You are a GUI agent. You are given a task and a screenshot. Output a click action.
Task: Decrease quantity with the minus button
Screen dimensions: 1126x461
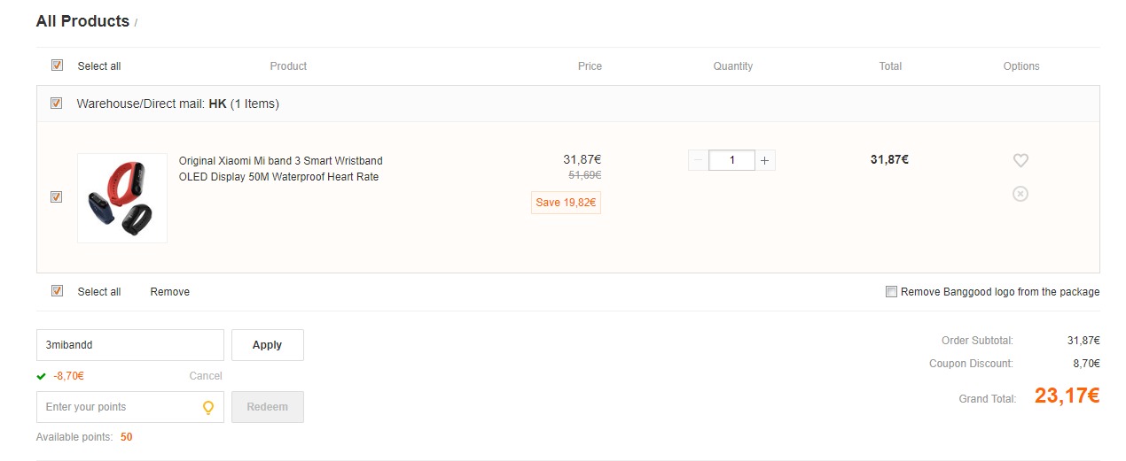point(698,160)
